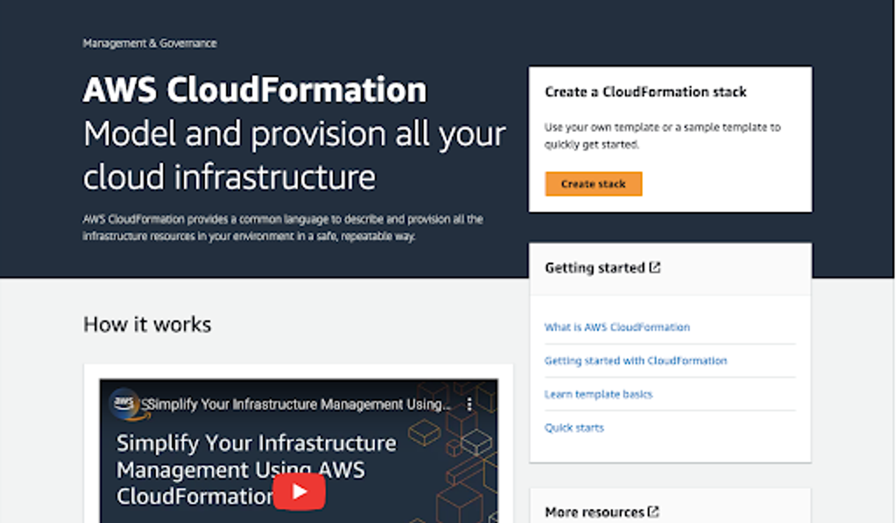Click the AWS channel logo on video
The width and height of the screenshot is (896, 523).
pos(124,403)
